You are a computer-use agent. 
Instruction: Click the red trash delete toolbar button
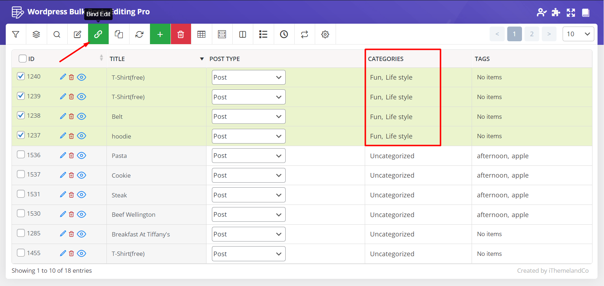pyautogui.click(x=181, y=34)
